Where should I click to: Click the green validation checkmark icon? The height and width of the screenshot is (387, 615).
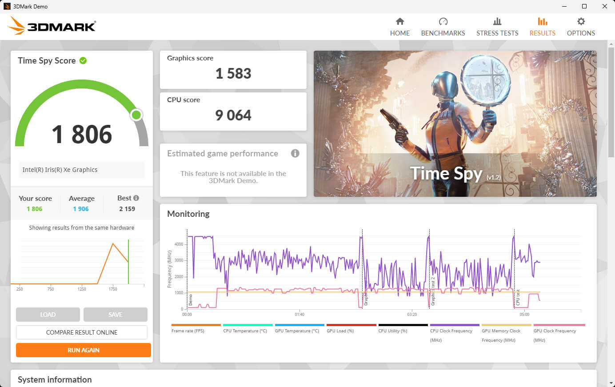pyautogui.click(x=83, y=60)
